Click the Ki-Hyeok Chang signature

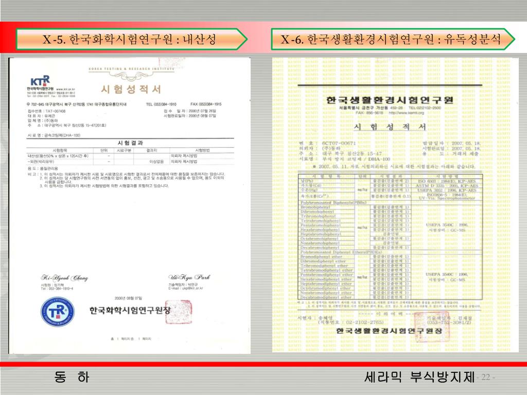pyautogui.click(x=64, y=278)
